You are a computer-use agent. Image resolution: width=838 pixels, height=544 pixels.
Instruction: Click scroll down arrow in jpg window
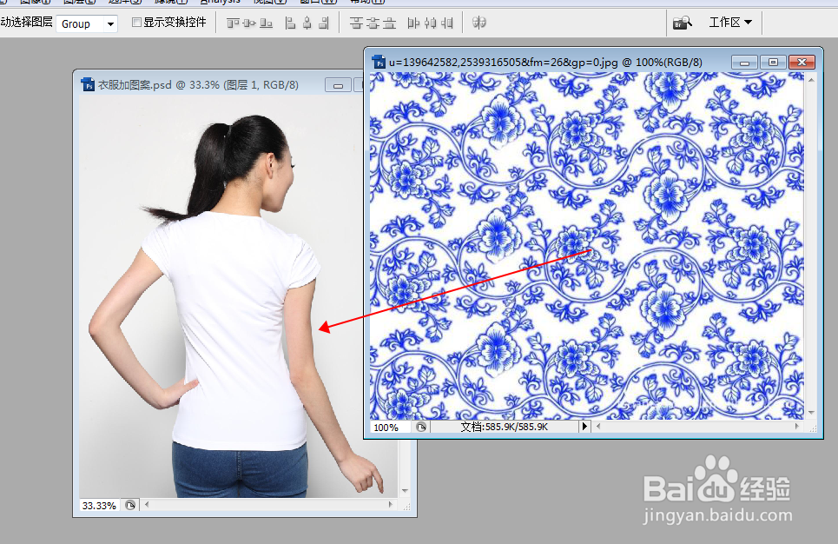pyautogui.click(x=811, y=413)
